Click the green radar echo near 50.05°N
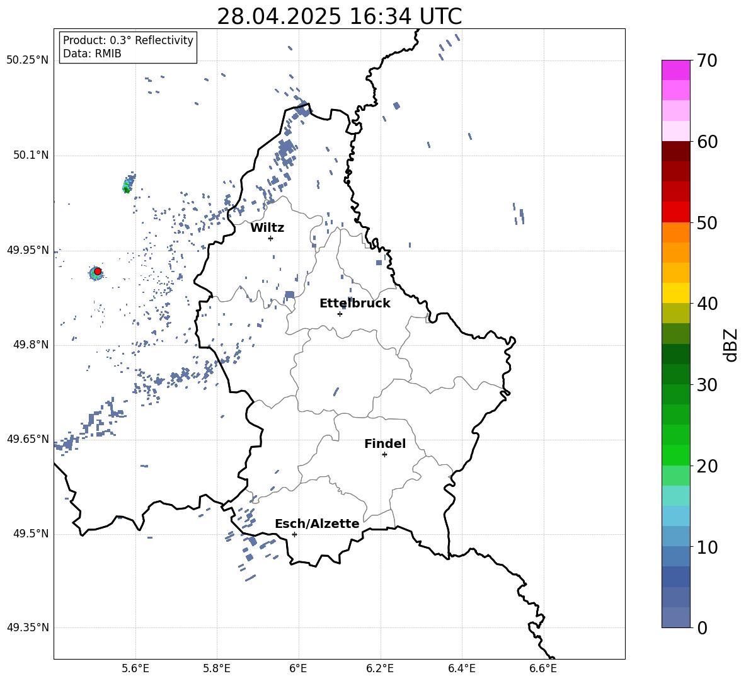Image resolution: width=746 pixels, height=681 pixels. (x=127, y=185)
